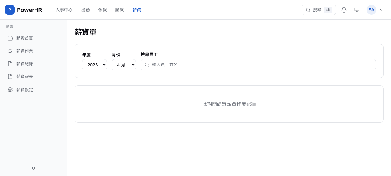Click the PowerHR logo icon
Viewport: 391px width, 176px height.
[10, 10]
